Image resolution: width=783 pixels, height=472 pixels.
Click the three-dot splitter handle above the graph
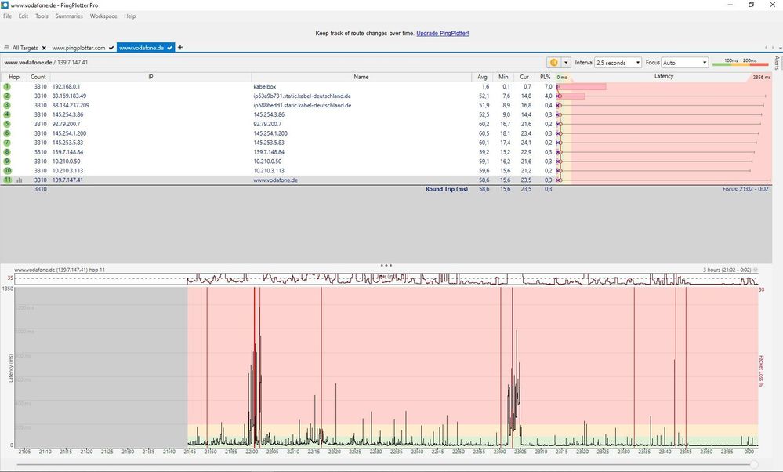[x=386, y=265]
